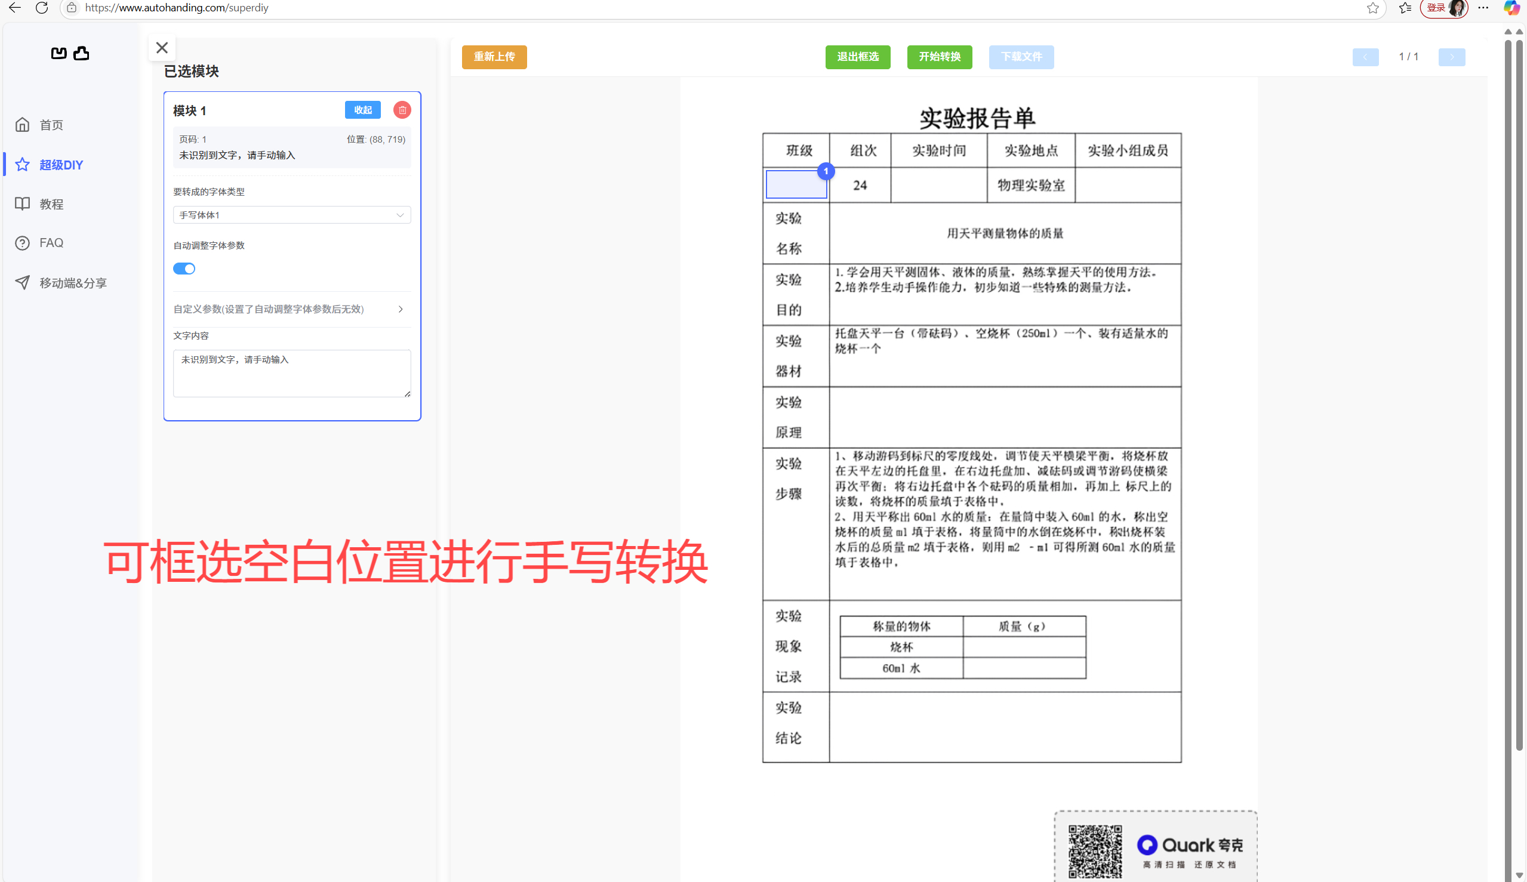Image resolution: width=1527 pixels, height=882 pixels.
Task: Delete 模块 1 with the trash icon
Action: (x=402, y=110)
